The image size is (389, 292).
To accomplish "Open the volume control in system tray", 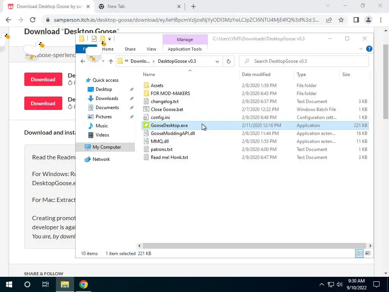I will (340, 284).
